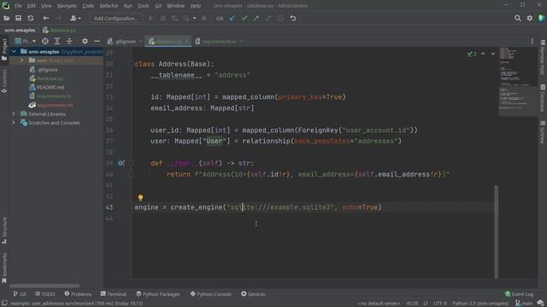
Task: Open the TODO tool window
Action: 45,294
